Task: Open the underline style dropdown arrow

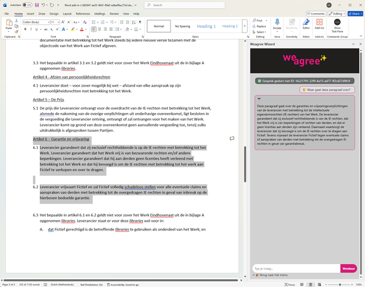Action: click(40, 29)
